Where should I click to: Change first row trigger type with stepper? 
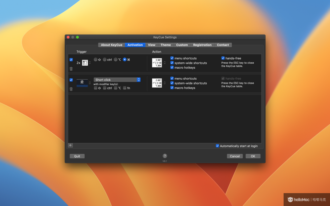tap(90, 63)
